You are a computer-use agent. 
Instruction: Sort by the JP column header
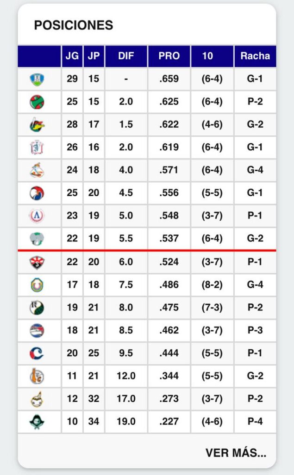[x=94, y=56]
